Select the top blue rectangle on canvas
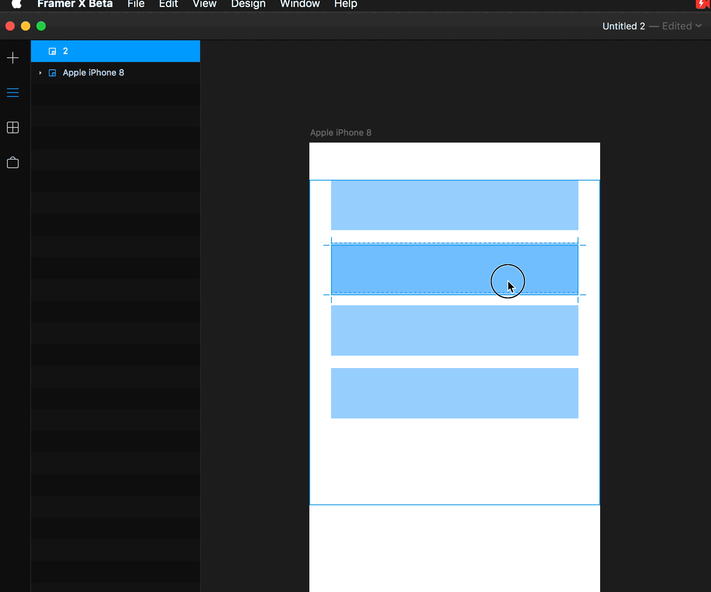This screenshot has width=711, height=592. click(x=454, y=205)
